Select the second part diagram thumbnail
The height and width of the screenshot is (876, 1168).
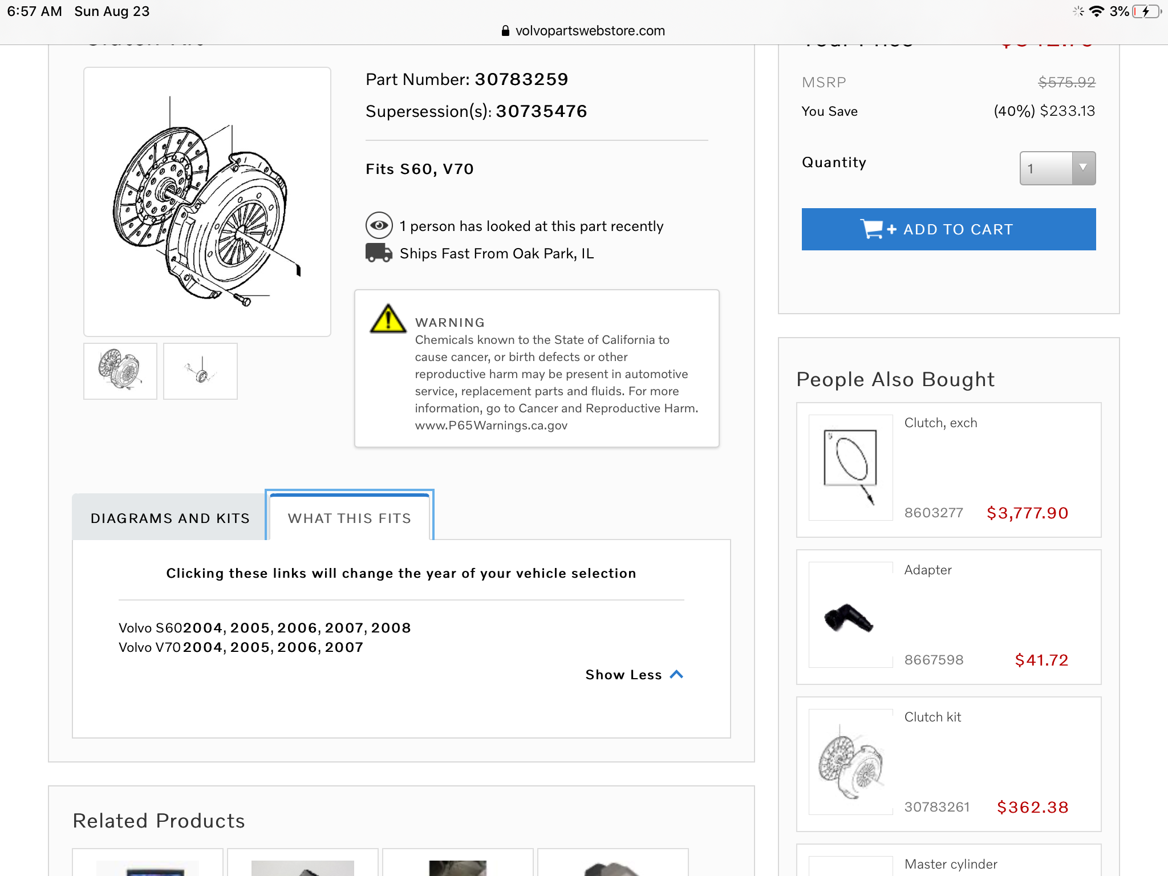[200, 371]
